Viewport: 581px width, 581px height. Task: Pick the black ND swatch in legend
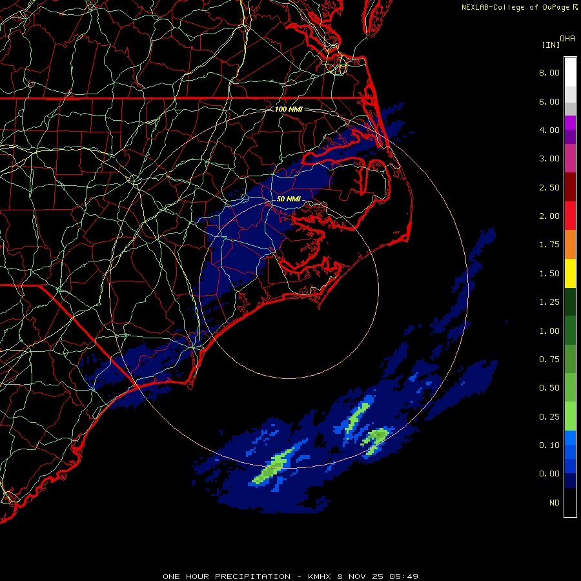point(570,502)
